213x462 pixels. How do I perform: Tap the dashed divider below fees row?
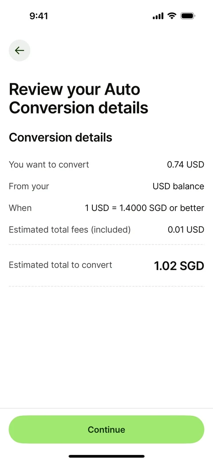(x=106, y=245)
